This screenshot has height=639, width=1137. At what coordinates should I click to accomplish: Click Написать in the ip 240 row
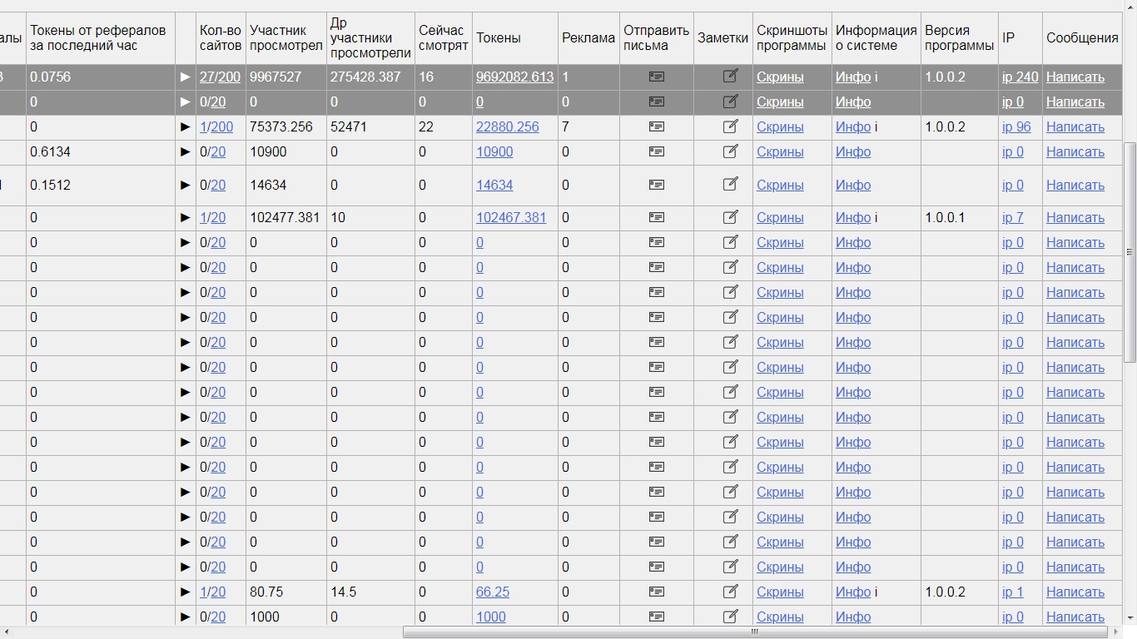point(1075,77)
